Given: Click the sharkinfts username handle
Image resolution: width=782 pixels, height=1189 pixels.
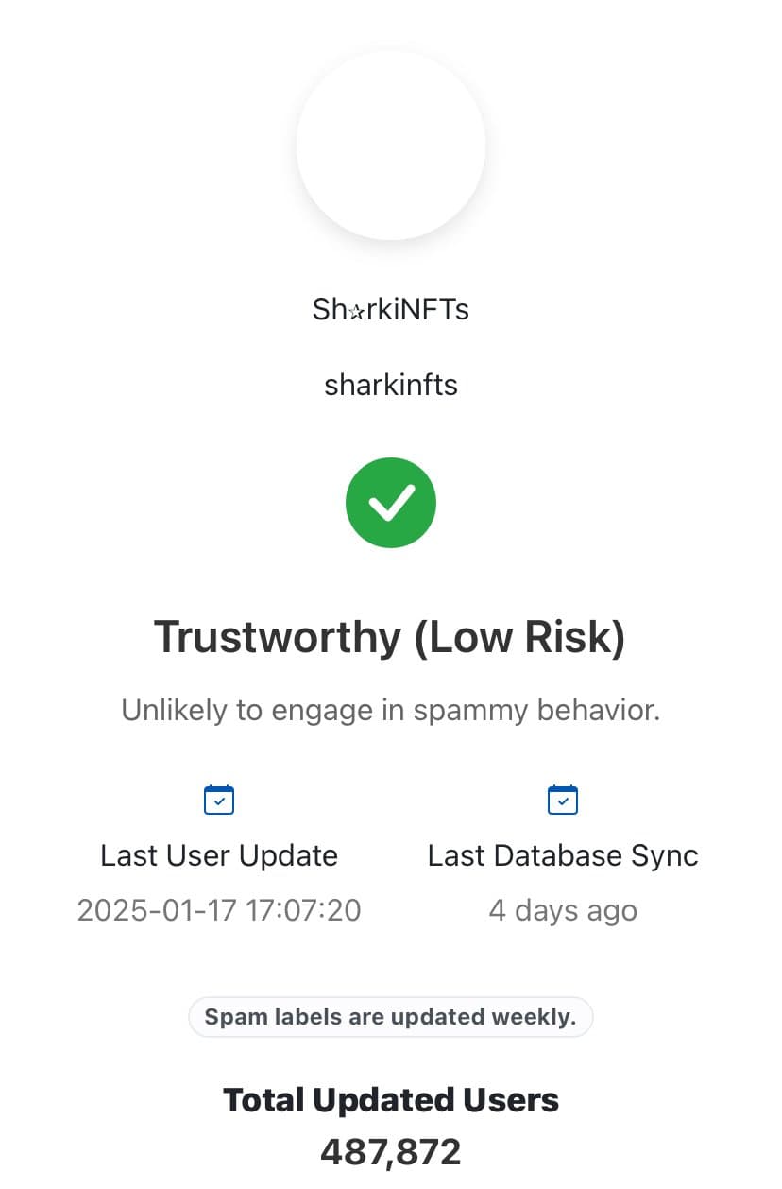Looking at the screenshot, I should tap(391, 385).
